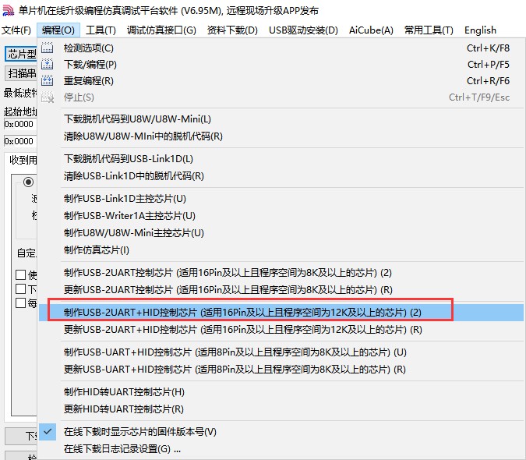526x460 pixels.
Task: Open the 资料下载(D) menu
Action: [232, 30]
